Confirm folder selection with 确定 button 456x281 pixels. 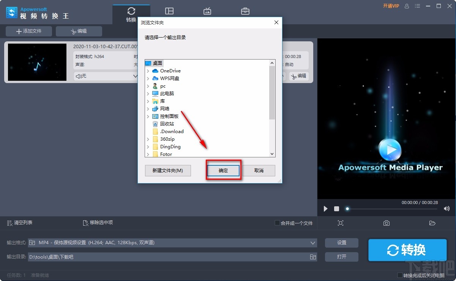click(223, 170)
